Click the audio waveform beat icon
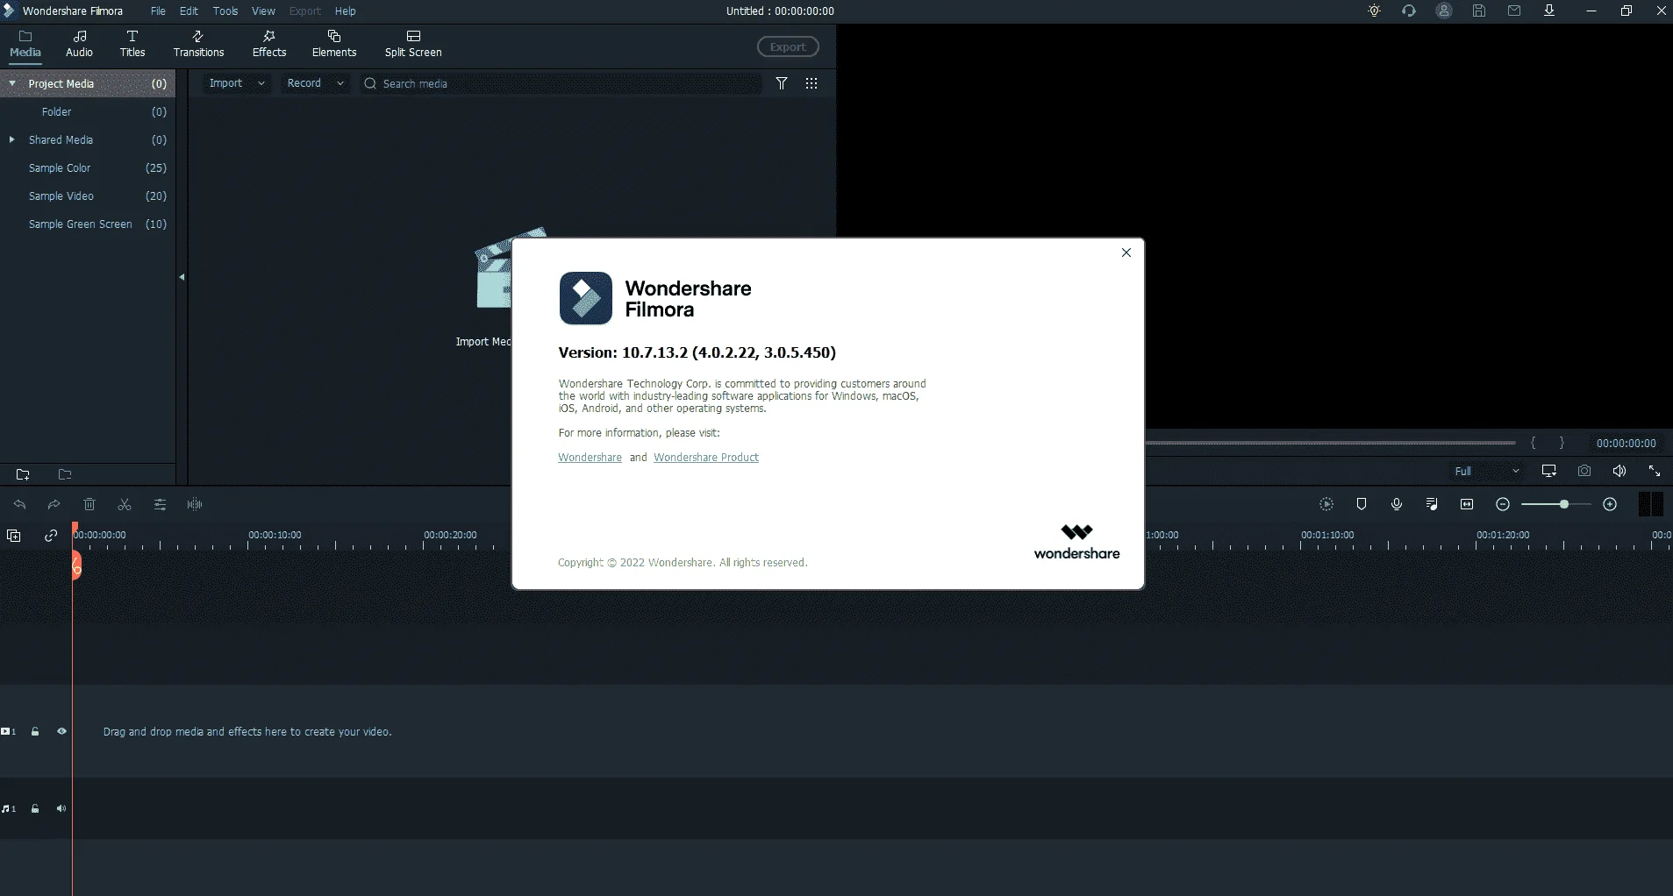Viewport: 1673px width, 896px height. pyautogui.click(x=195, y=504)
